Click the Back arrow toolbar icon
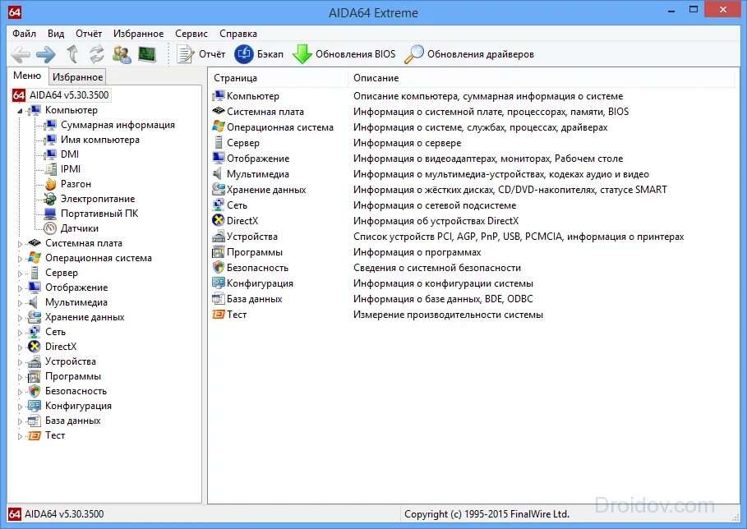747x529 pixels. (x=21, y=54)
